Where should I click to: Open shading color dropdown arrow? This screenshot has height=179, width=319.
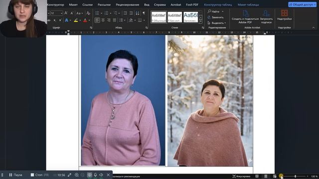[x=135, y=20]
